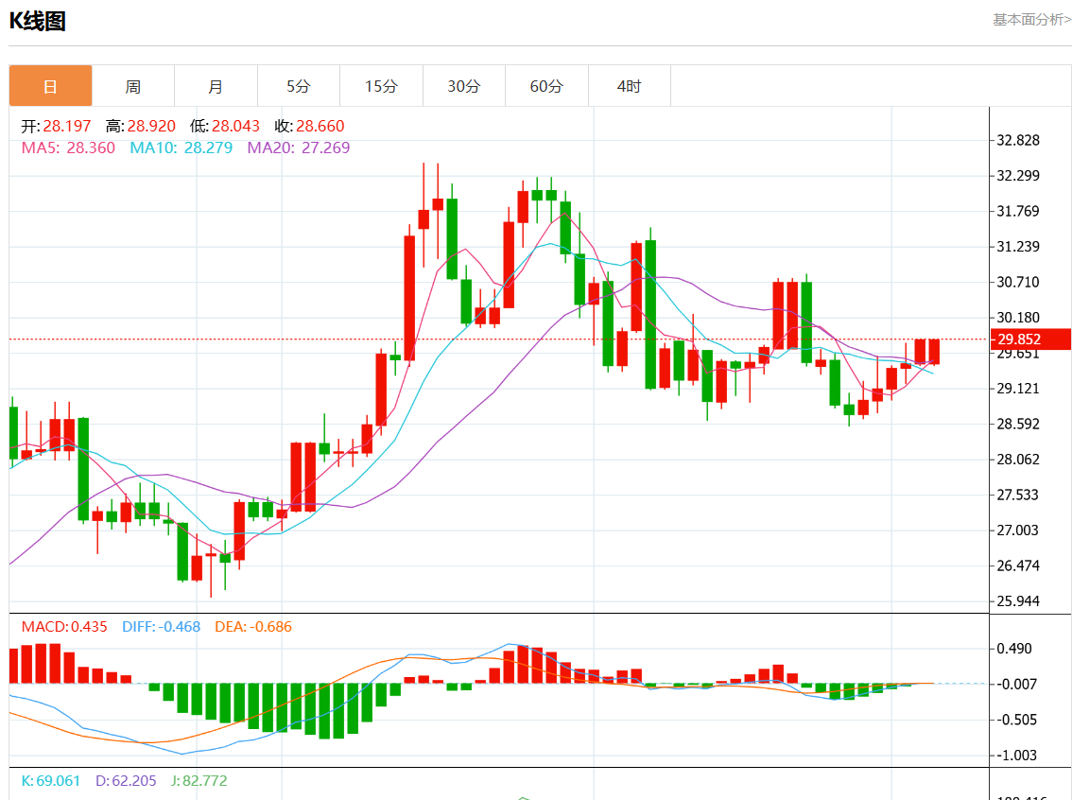Click the DIFF:-0.468 label
1090x800 pixels.
(162, 626)
